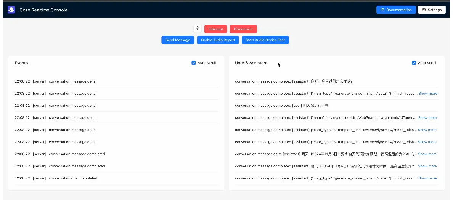453x200 pixels.
Task: Click the Events panel heading
Action: (21, 63)
